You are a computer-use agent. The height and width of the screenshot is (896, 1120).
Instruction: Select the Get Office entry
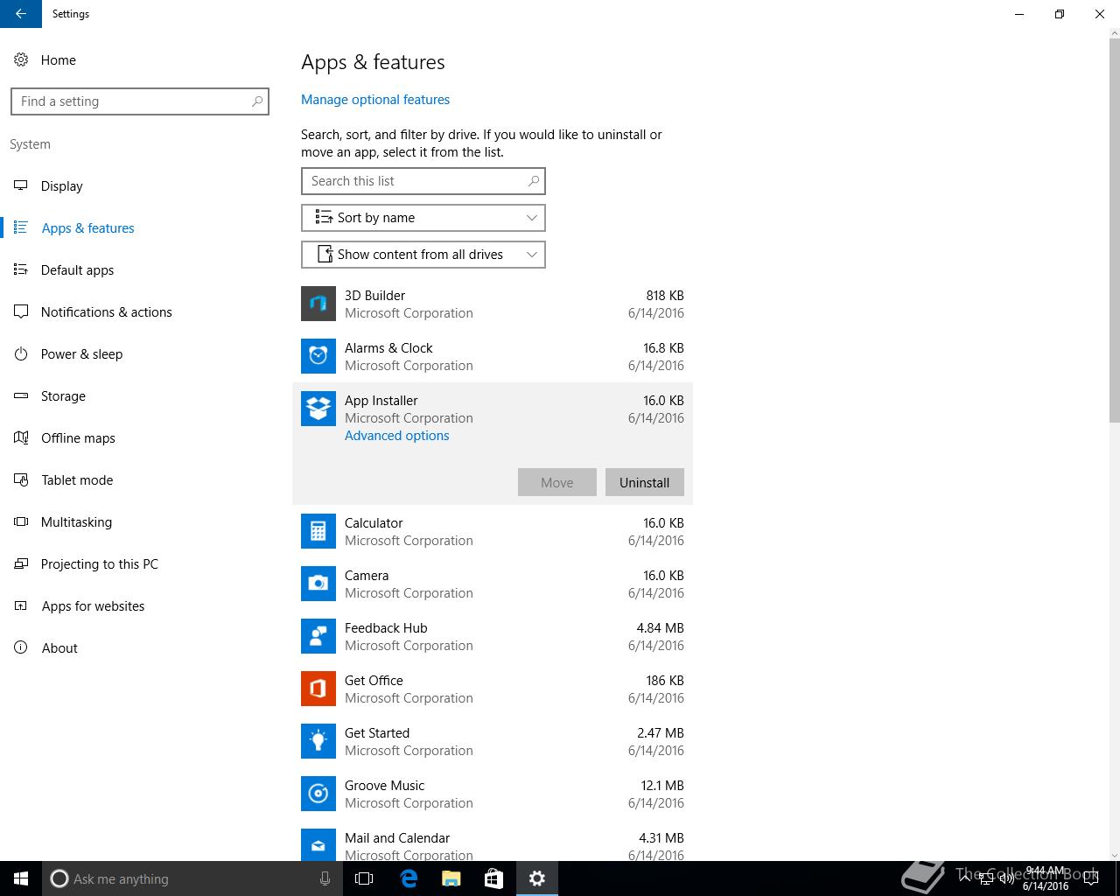[x=493, y=689]
